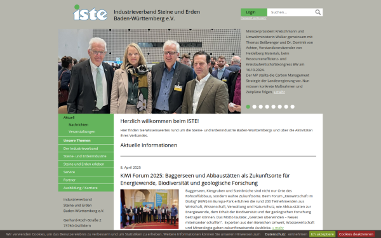Click the Datenschutz link in cookie bar
Viewport: 381px width, 238px height.
coord(276,234)
